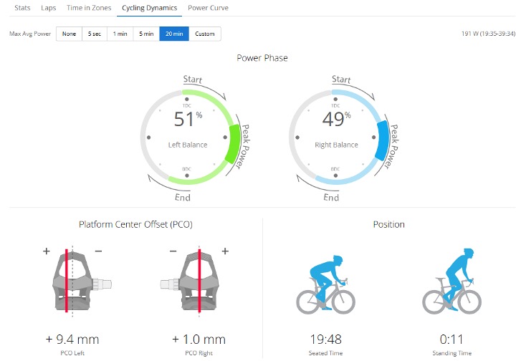Switch to the 5 min power interval

[x=146, y=34]
